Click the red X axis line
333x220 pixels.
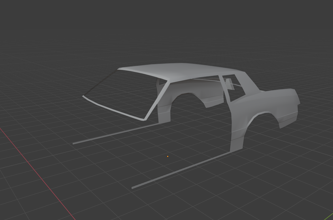click(37, 174)
